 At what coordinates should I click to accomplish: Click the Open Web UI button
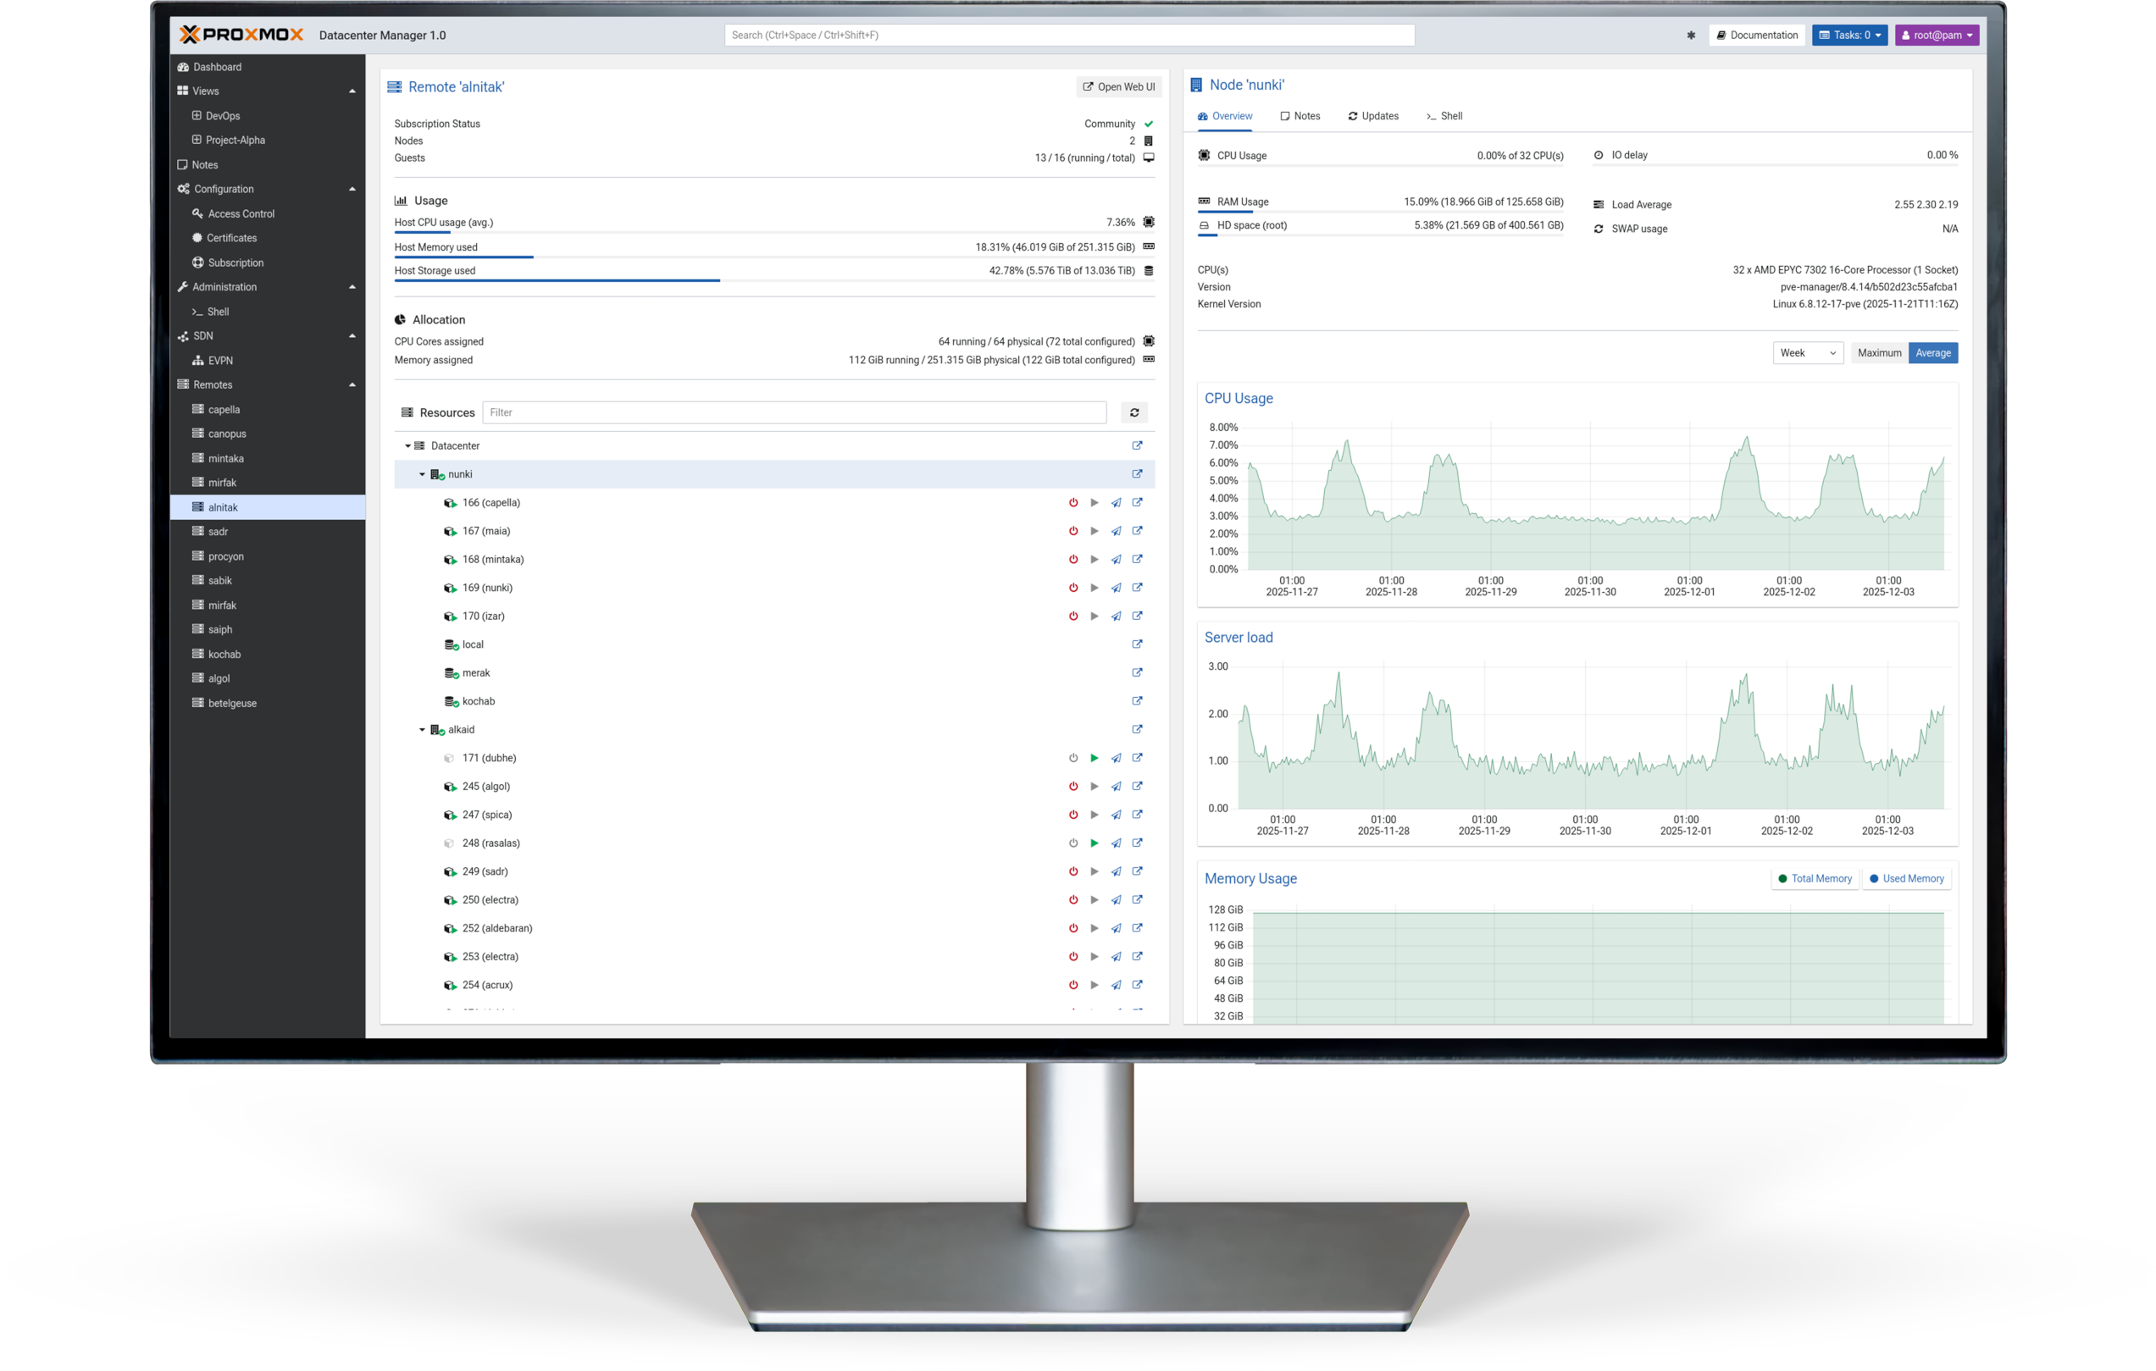point(1117,87)
